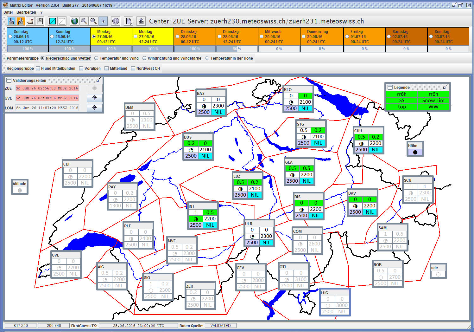Open the Bearbeiten menu
The image size is (474, 332).
[26, 12]
